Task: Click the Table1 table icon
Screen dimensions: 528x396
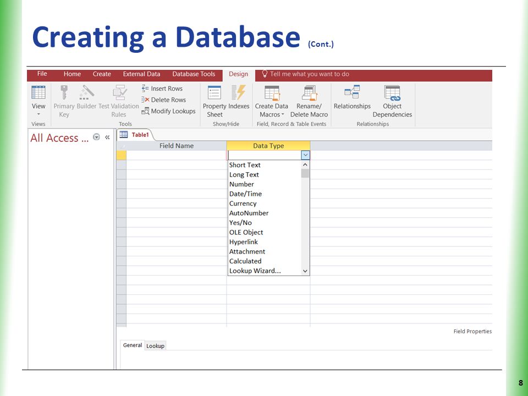Action: click(x=124, y=134)
